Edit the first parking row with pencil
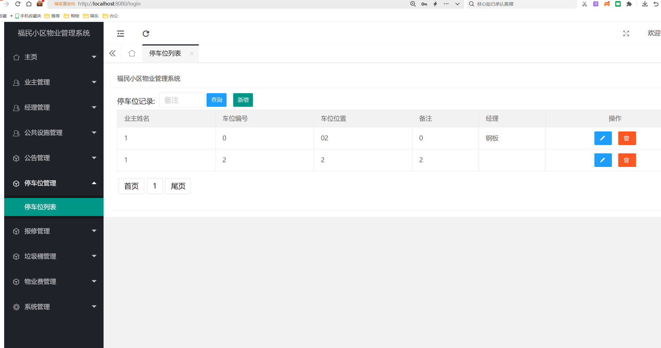 tap(603, 138)
